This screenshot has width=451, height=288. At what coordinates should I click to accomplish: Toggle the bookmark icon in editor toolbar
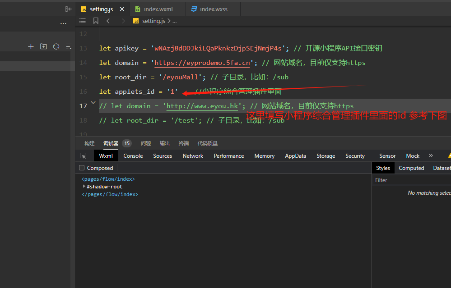coord(96,21)
